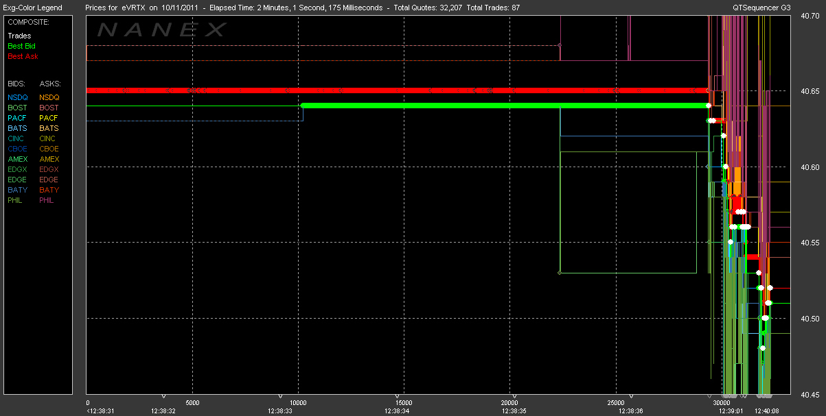The width and height of the screenshot is (826, 416).
Task: Select PHIL in the BIDS column
Action: (x=16, y=200)
